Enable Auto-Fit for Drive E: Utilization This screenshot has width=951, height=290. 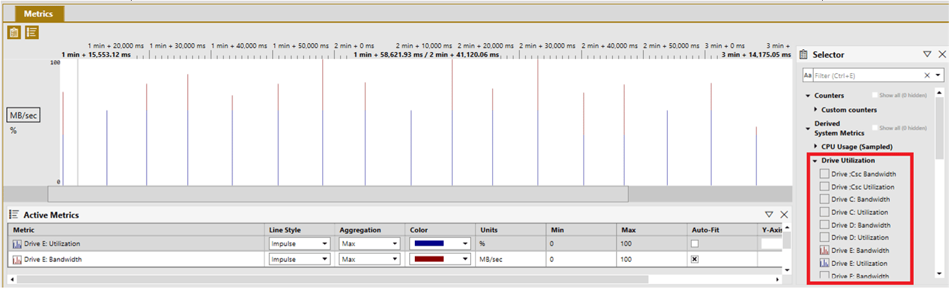(695, 243)
